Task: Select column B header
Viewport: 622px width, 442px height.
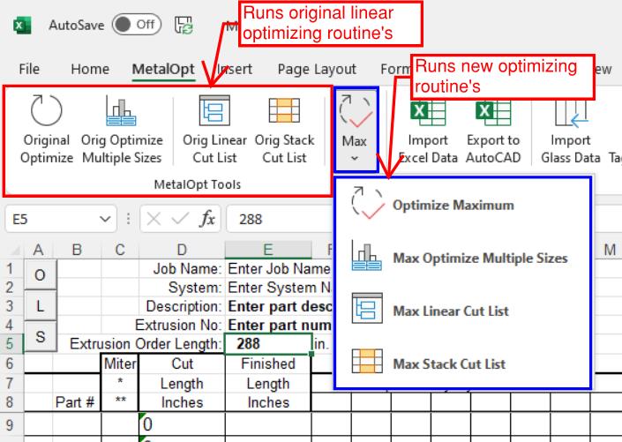Action: pos(77,250)
